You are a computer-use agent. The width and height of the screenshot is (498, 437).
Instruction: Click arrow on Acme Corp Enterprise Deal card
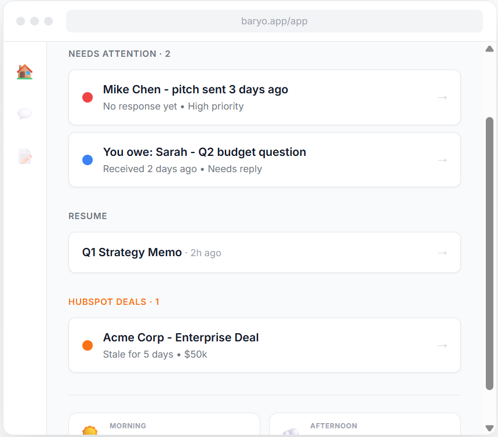(442, 345)
